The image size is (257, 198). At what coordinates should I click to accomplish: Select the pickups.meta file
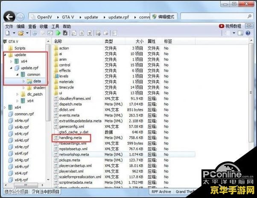pos(70,160)
